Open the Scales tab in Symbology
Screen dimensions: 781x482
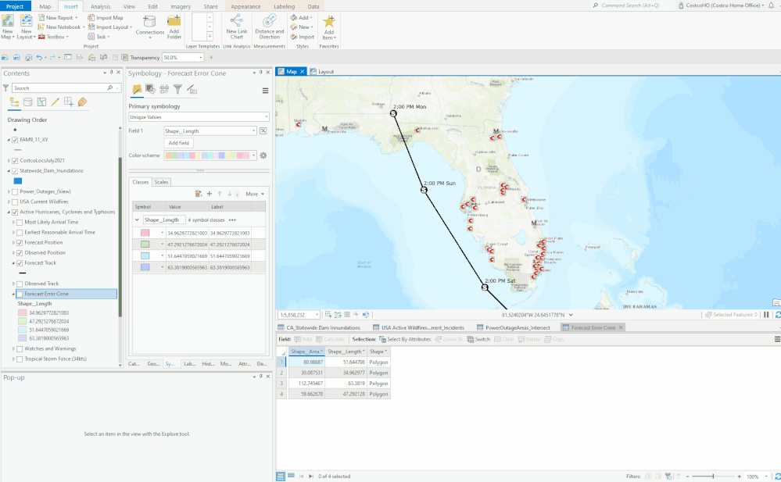coord(161,182)
